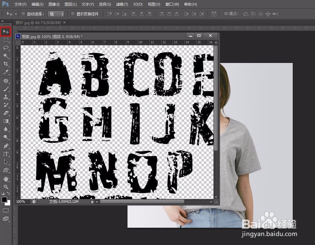Minimize the 图案.jpg document window
The height and width of the screenshot is (245, 315).
pos(191,36)
